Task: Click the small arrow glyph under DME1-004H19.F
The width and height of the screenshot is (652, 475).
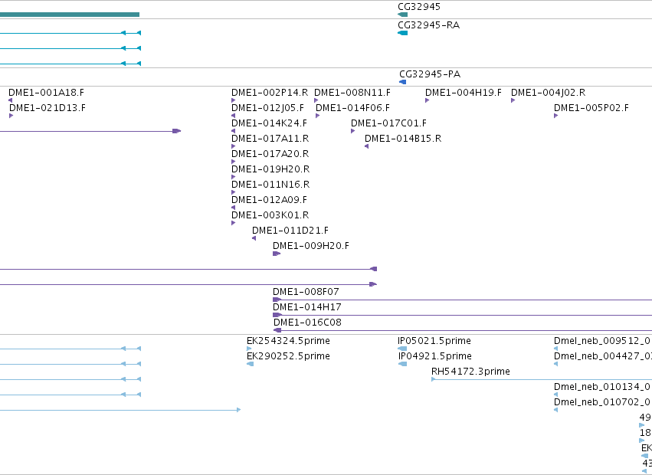Action: coord(428,100)
